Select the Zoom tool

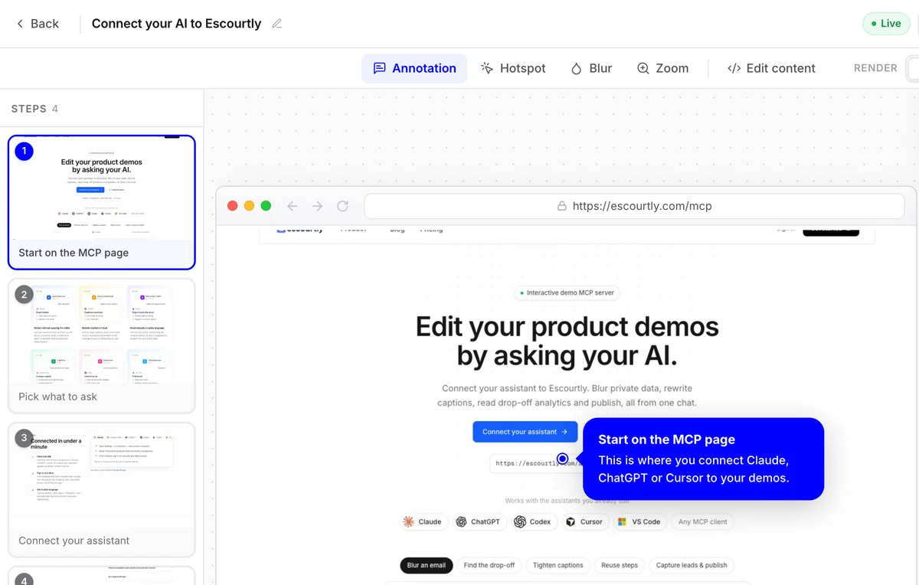click(x=663, y=68)
